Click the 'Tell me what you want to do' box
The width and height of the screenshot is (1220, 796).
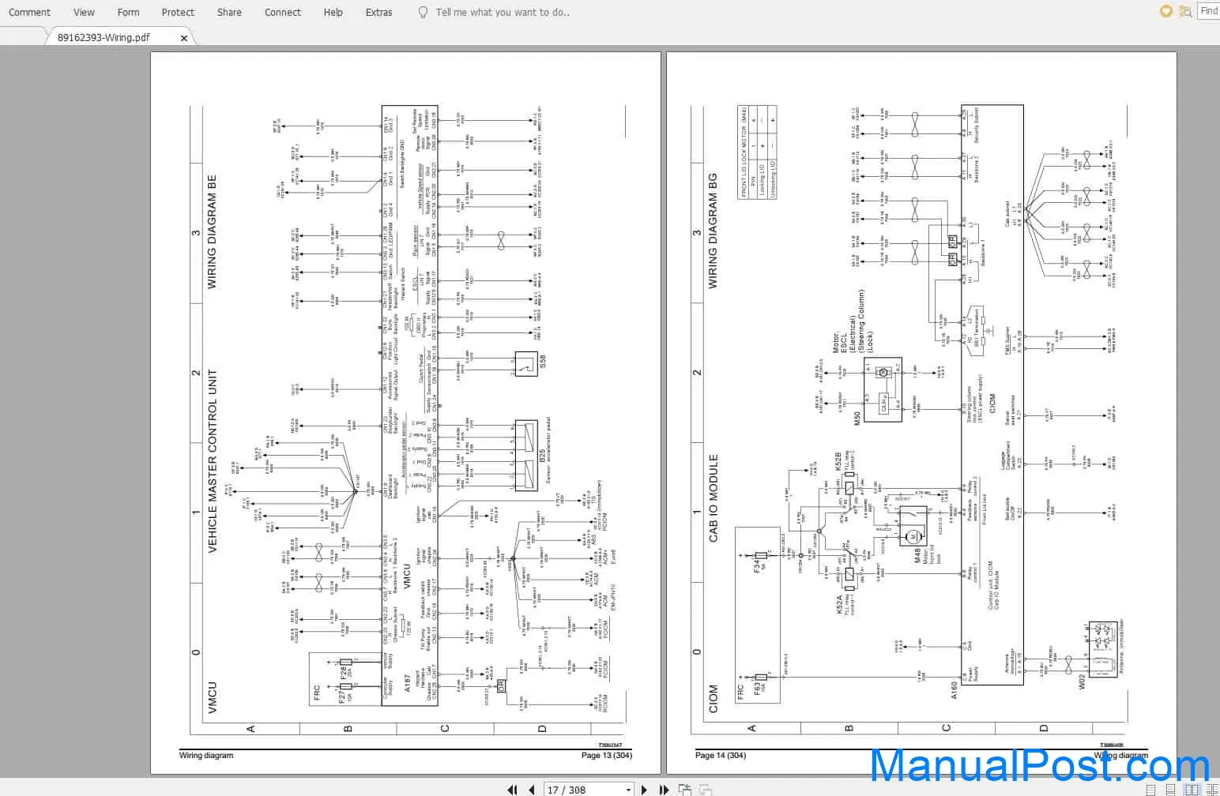(503, 12)
